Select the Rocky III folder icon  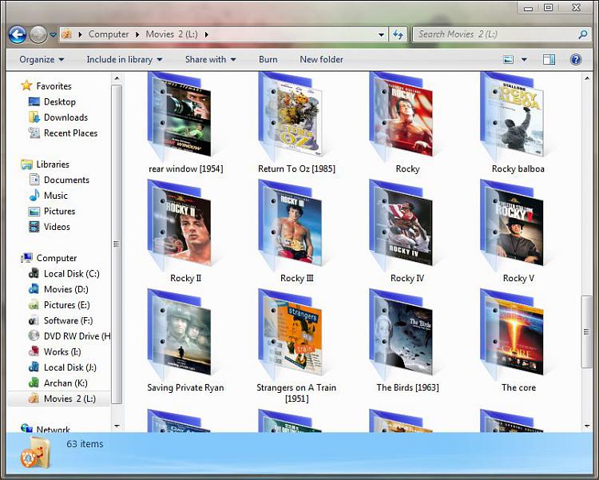[290, 225]
